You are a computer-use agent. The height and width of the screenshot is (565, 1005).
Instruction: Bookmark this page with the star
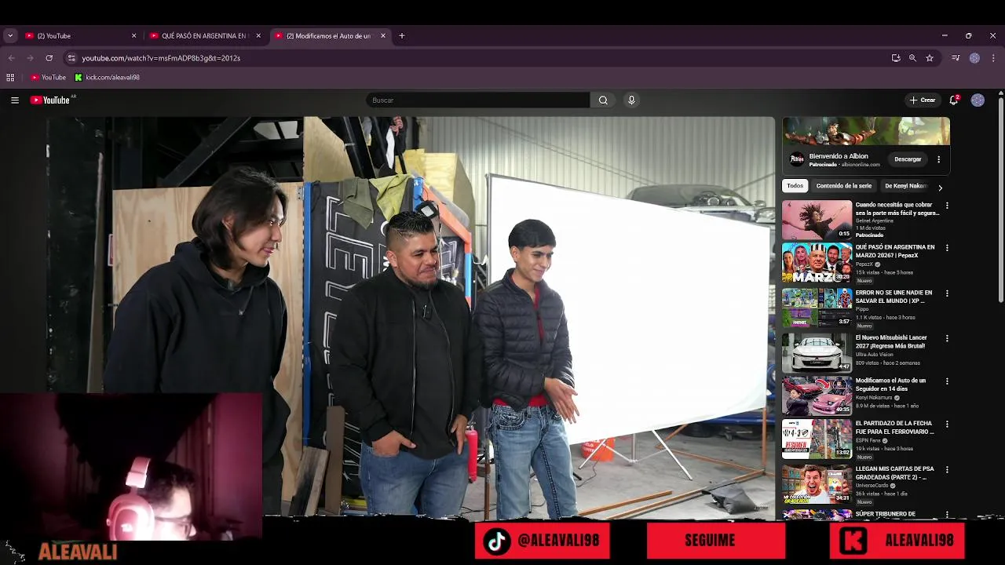coord(930,58)
